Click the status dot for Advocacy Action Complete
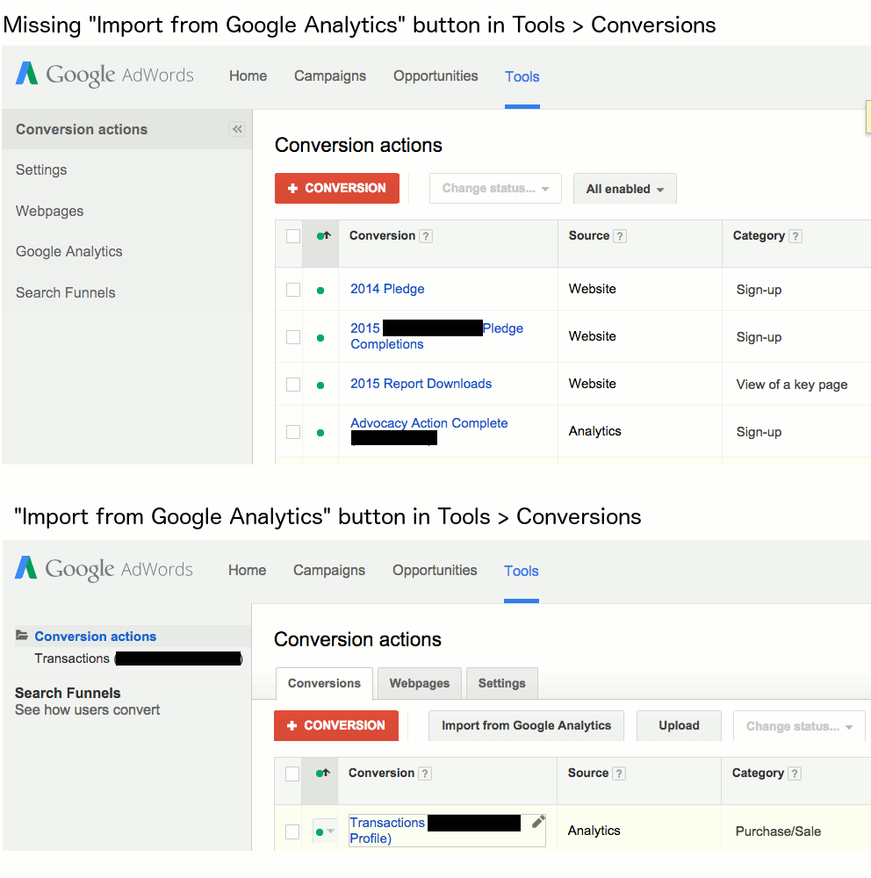The image size is (871, 878). pyautogui.click(x=320, y=433)
